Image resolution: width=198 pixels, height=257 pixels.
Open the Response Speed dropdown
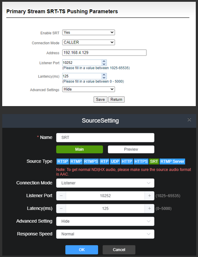(x=105, y=234)
